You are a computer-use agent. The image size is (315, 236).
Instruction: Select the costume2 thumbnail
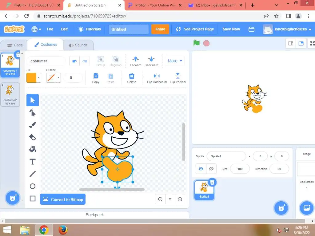click(10, 95)
